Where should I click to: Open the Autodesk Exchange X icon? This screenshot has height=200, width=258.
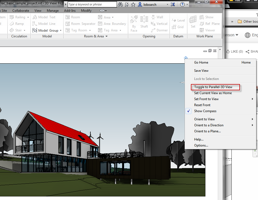coord(173,4)
